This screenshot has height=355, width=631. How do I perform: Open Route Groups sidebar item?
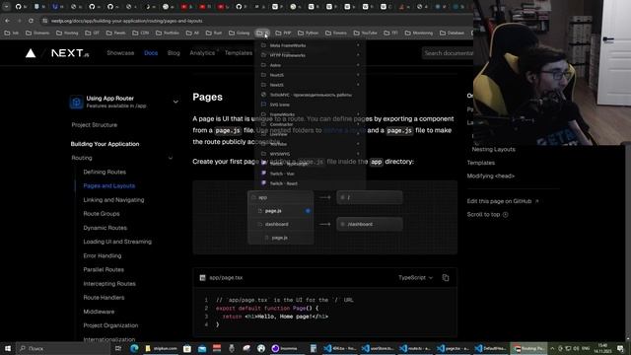pos(102,214)
